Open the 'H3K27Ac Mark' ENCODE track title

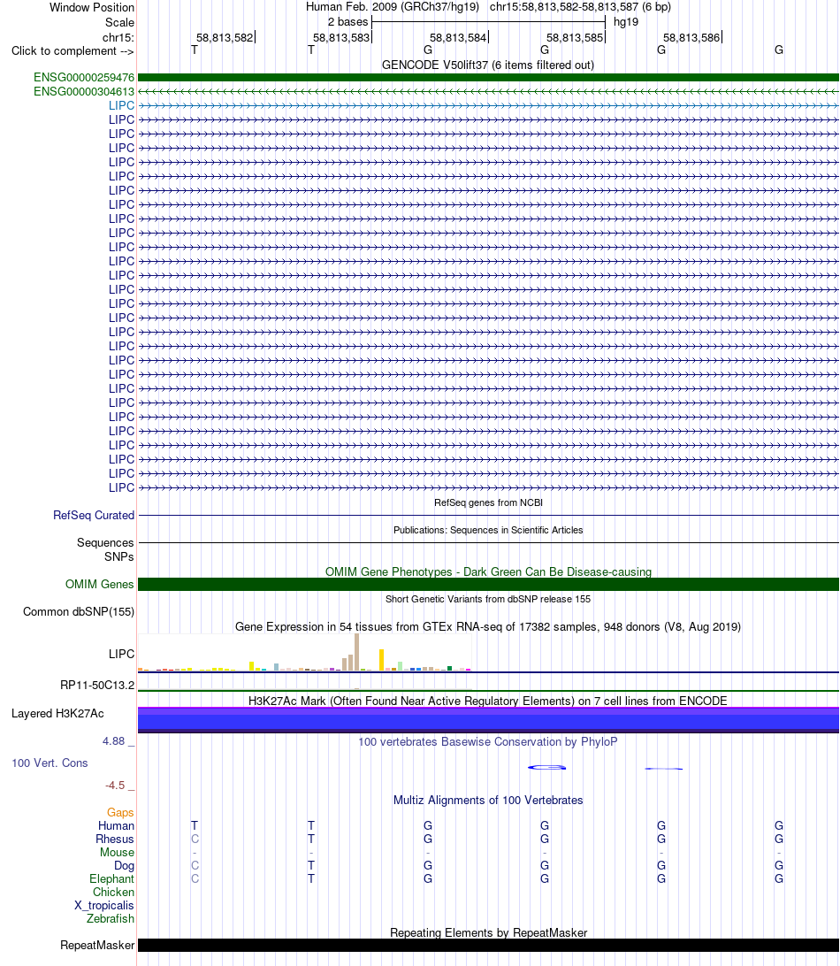pyautogui.click(x=488, y=701)
